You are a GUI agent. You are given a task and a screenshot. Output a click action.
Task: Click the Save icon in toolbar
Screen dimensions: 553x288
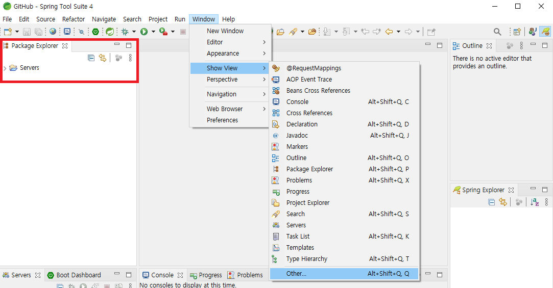[x=27, y=32]
